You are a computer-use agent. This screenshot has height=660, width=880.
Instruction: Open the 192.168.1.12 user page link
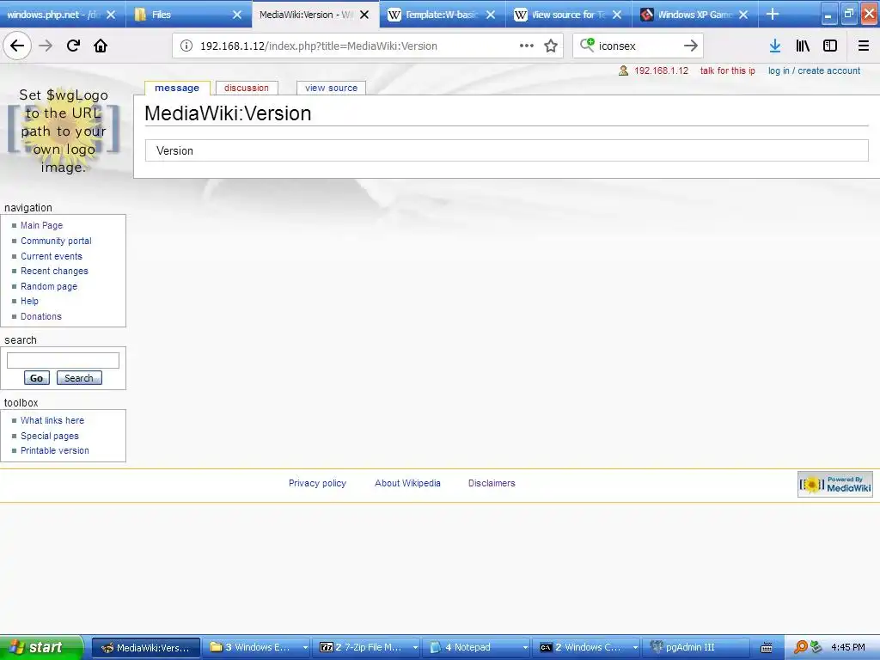tap(661, 70)
